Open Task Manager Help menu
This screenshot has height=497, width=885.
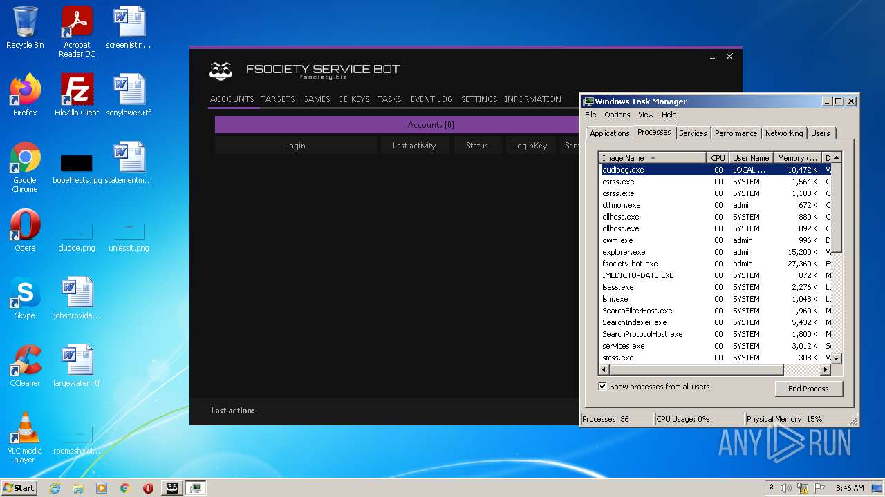669,115
